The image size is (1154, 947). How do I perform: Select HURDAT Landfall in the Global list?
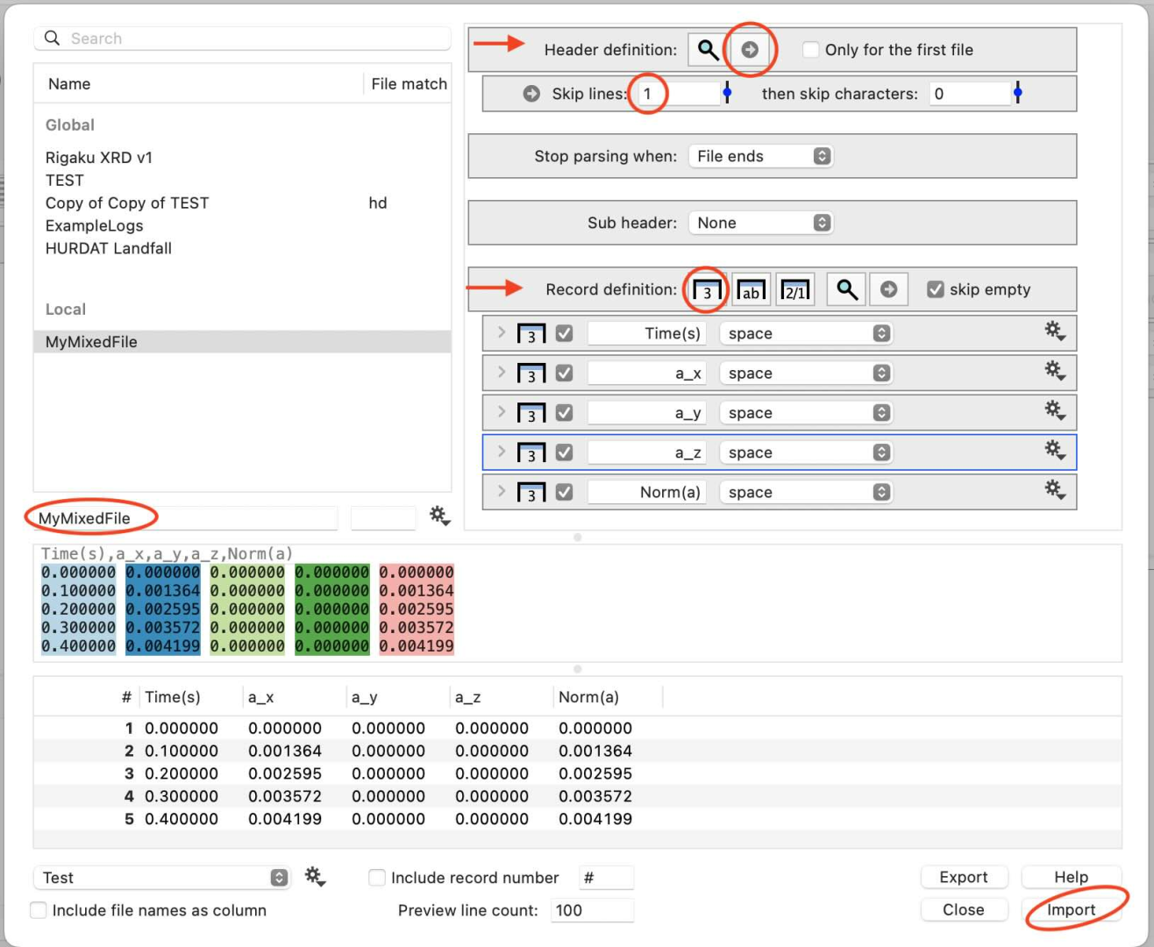[108, 248]
